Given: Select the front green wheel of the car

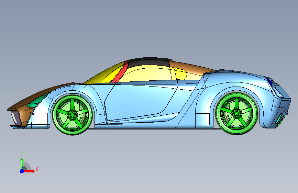Looking at the screenshot, I should pyautogui.click(x=73, y=115).
